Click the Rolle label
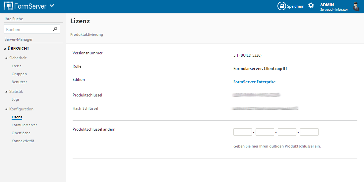Screen dimensions: 364x182 [77, 66]
